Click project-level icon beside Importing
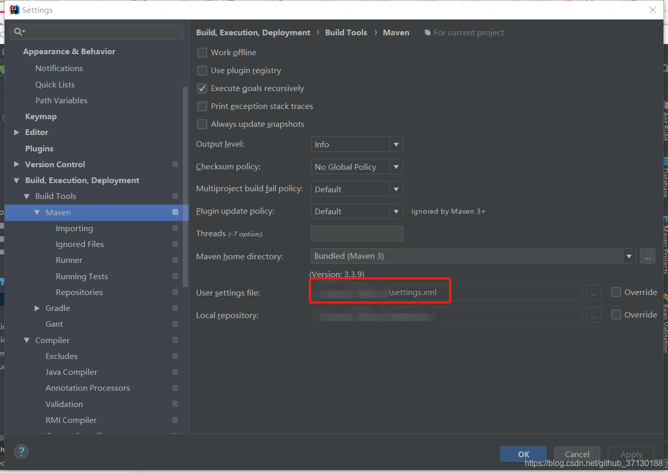This screenshot has height=473, width=668. click(x=175, y=228)
